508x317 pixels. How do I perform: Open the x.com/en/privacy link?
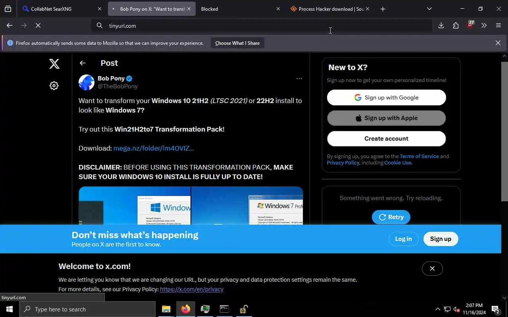192,289
